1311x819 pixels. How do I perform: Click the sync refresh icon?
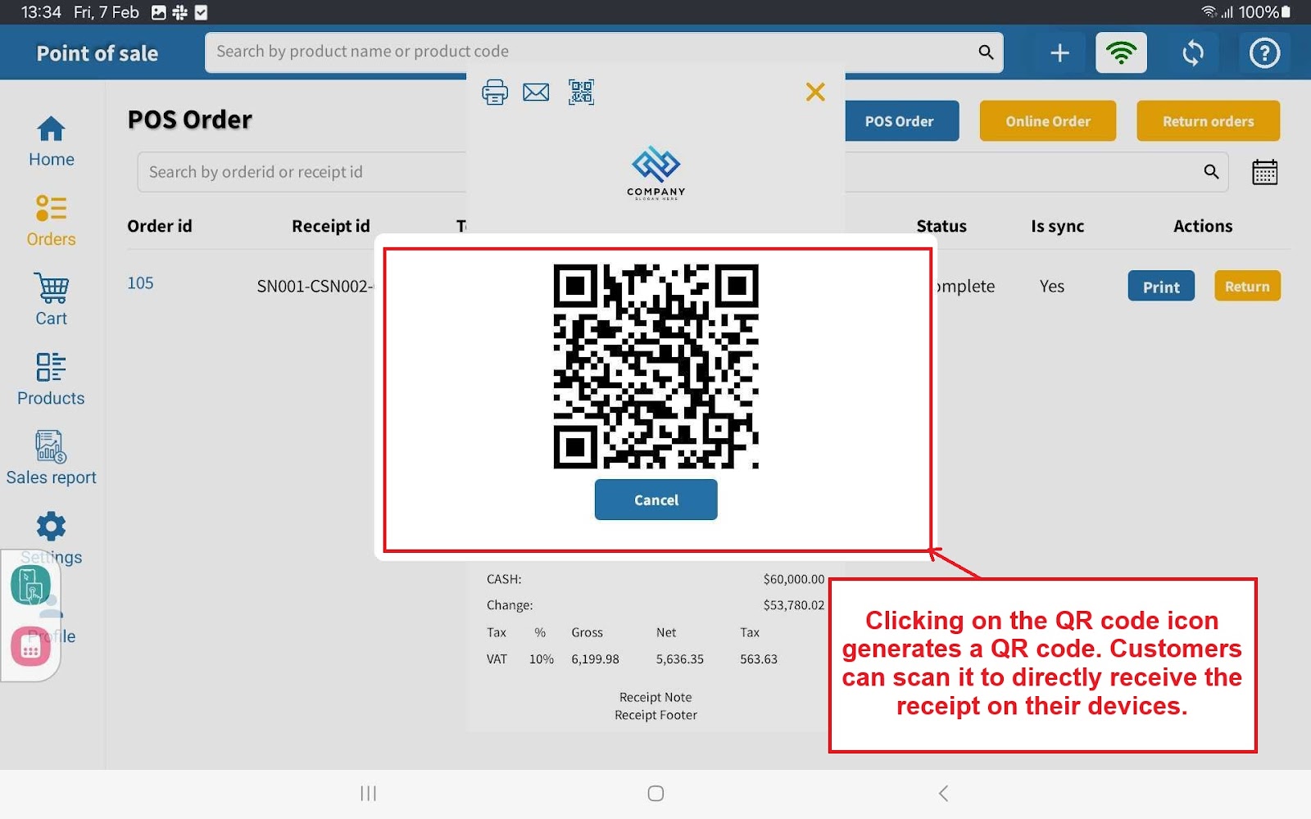click(x=1193, y=53)
